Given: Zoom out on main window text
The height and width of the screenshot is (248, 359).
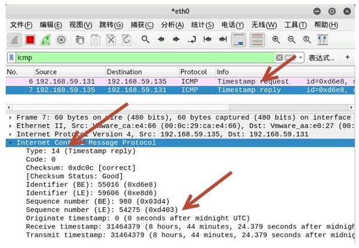Looking at the screenshot, I should (x=291, y=40).
